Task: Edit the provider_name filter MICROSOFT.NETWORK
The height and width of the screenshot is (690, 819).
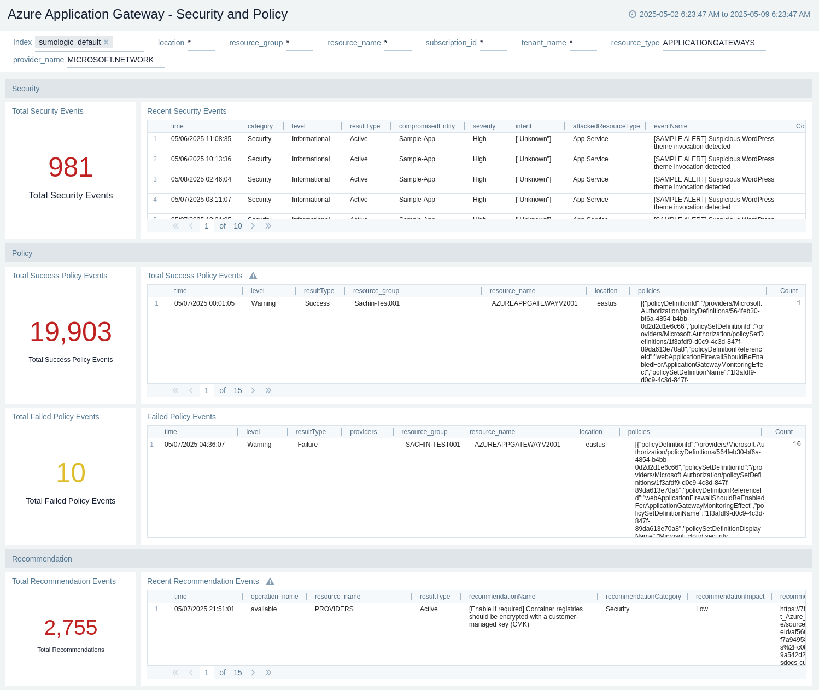Action: 115,60
